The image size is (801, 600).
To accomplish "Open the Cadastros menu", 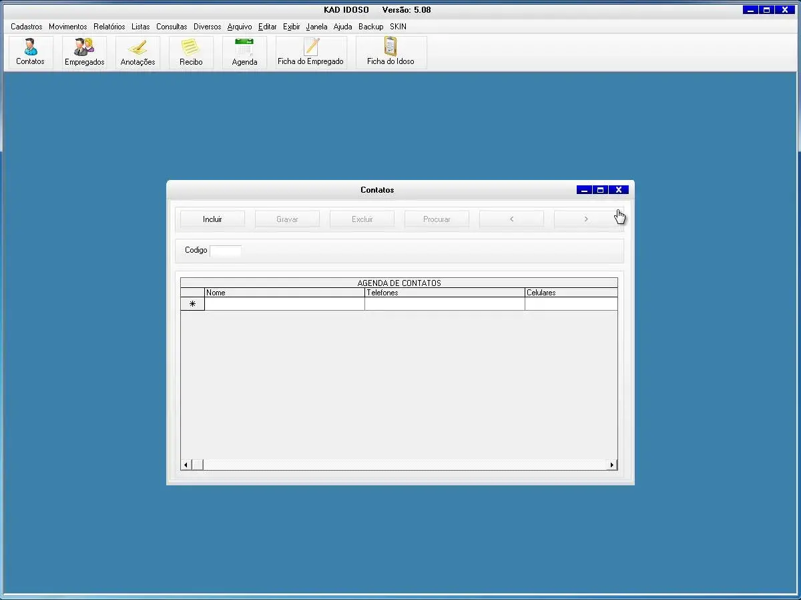I will (x=27, y=27).
